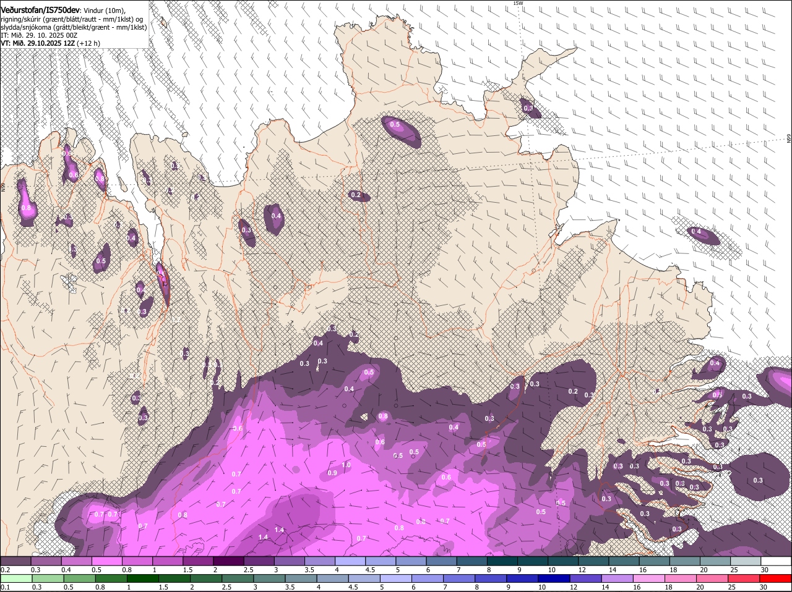The width and height of the screenshot is (792, 592).
Task: Click the upper legend swatch starting at 12
Action: [594, 560]
